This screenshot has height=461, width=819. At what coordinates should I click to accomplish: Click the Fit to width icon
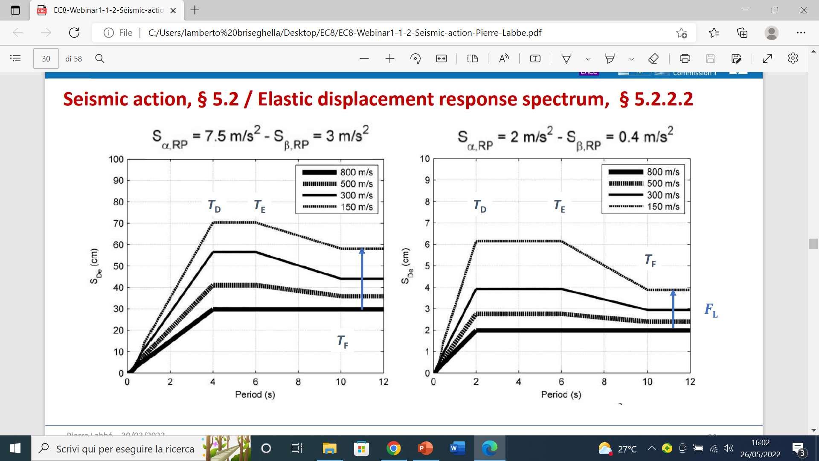441,58
